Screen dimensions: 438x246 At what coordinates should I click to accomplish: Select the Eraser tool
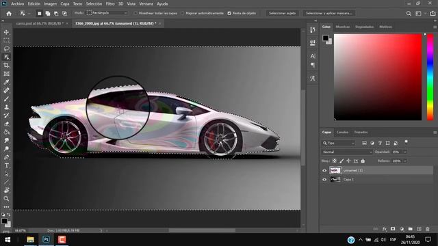point(6,124)
